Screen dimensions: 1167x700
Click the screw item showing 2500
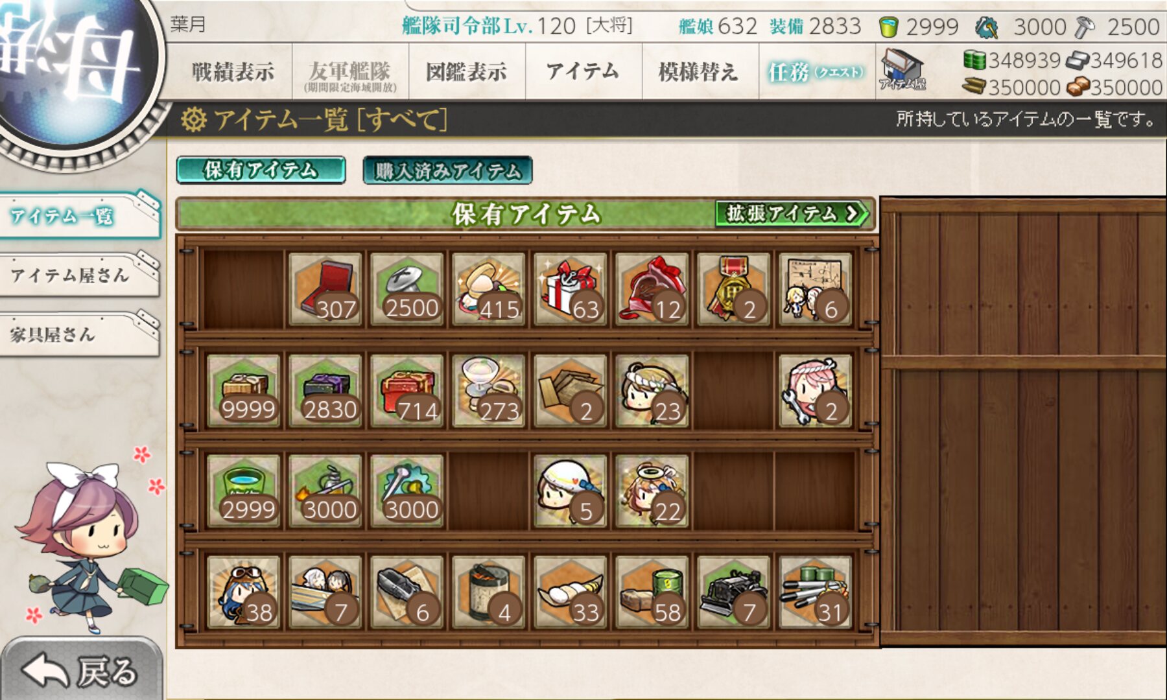point(407,288)
